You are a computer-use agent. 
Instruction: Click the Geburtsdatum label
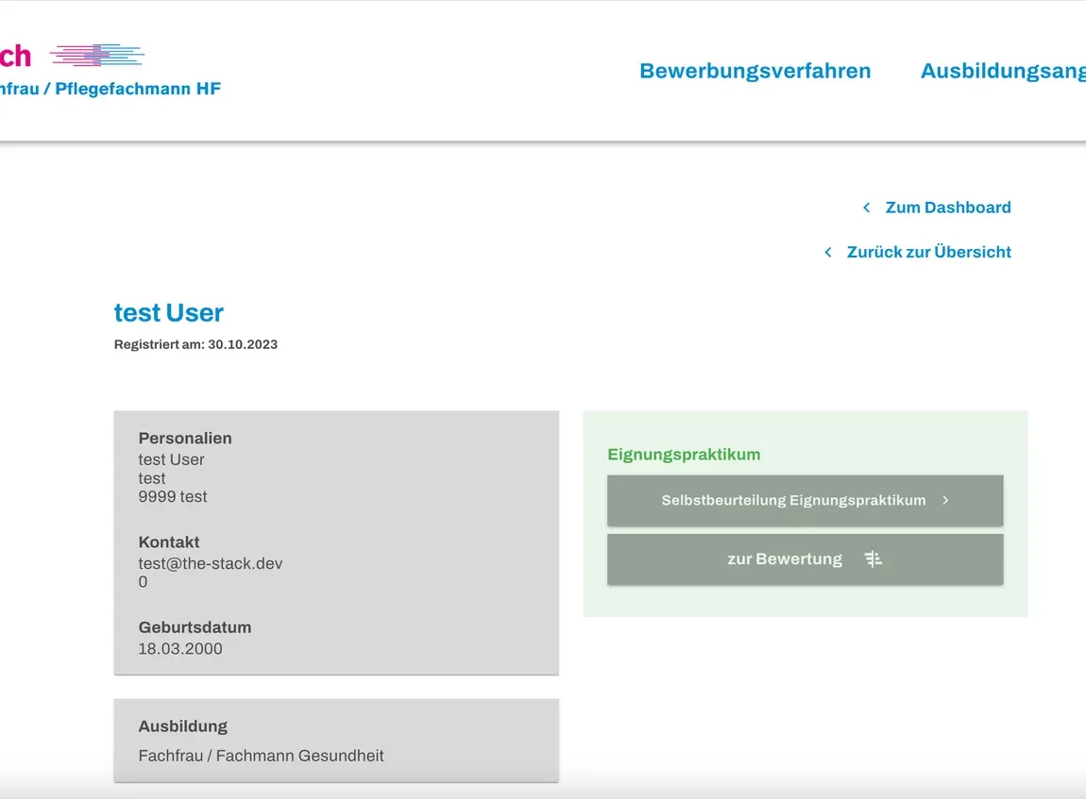point(195,627)
